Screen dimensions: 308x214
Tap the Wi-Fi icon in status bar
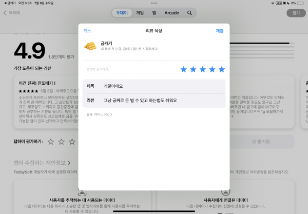tap(273, 3)
